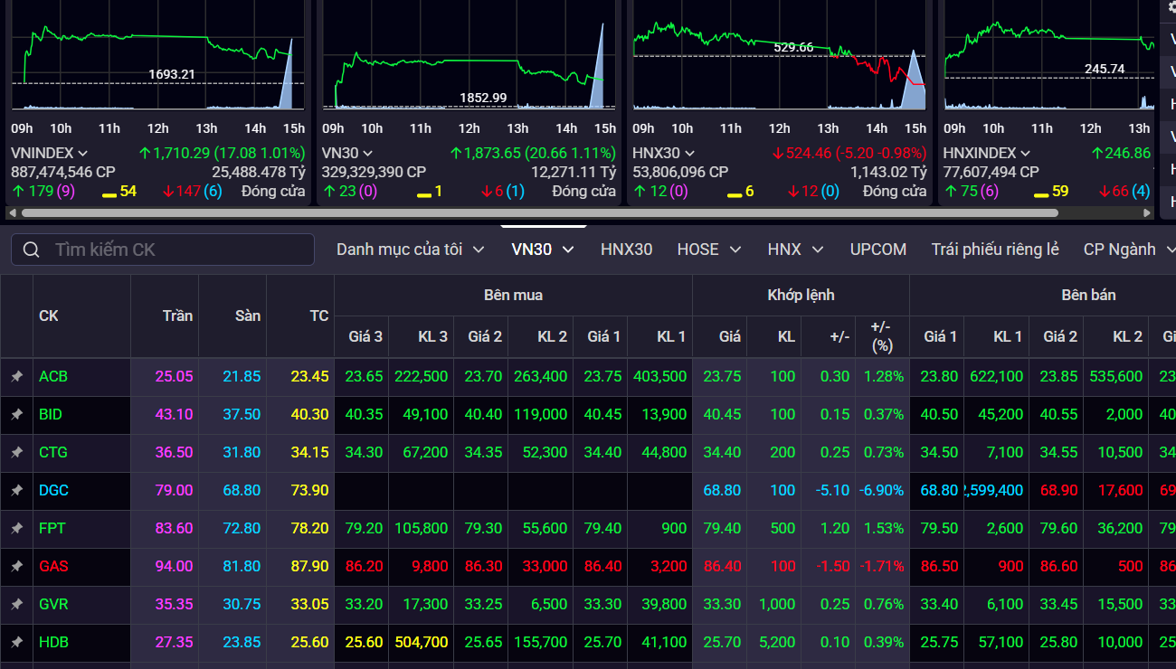Select the UPCOM tab
The image size is (1176, 669).
coord(877,250)
